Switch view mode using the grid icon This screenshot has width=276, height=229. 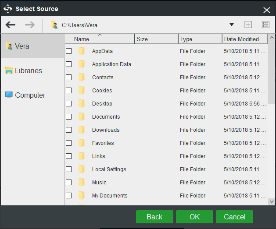point(265,25)
